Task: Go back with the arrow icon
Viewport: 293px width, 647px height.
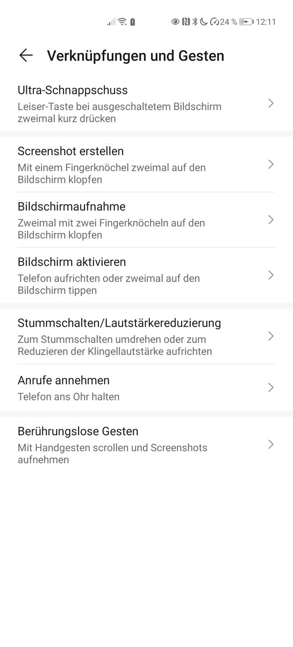Action: 26,55
